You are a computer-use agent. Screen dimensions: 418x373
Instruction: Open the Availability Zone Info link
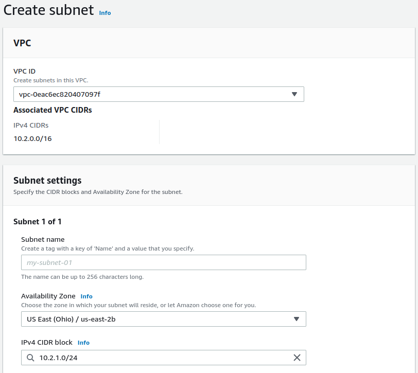pyautogui.click(x=86, y=296)
